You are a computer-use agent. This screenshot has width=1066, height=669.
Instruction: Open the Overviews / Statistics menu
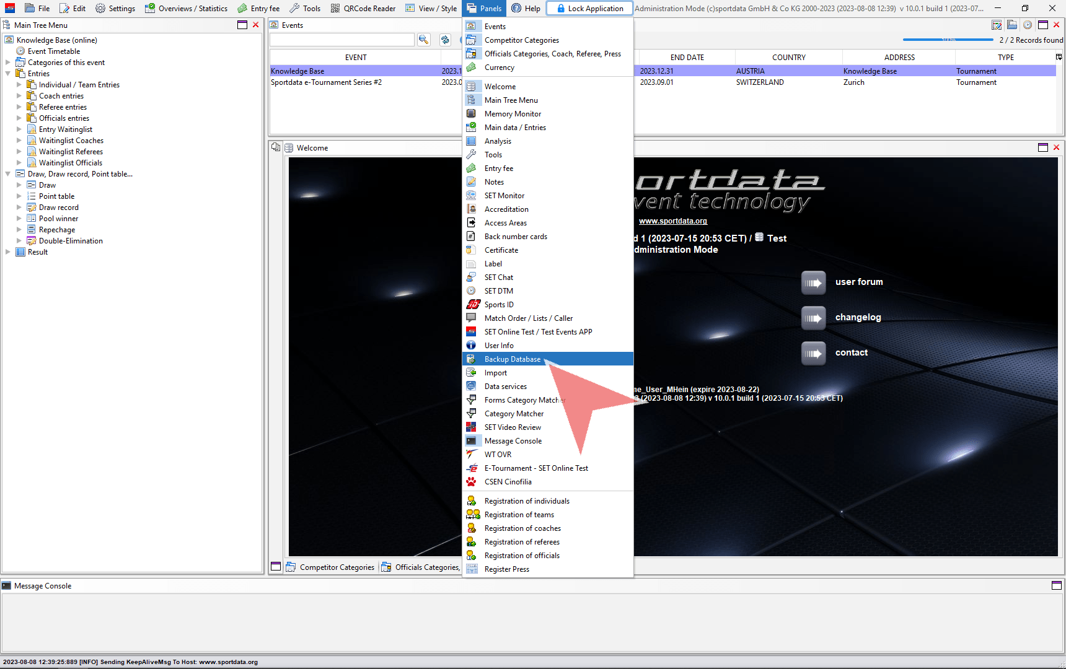[186, 9]
